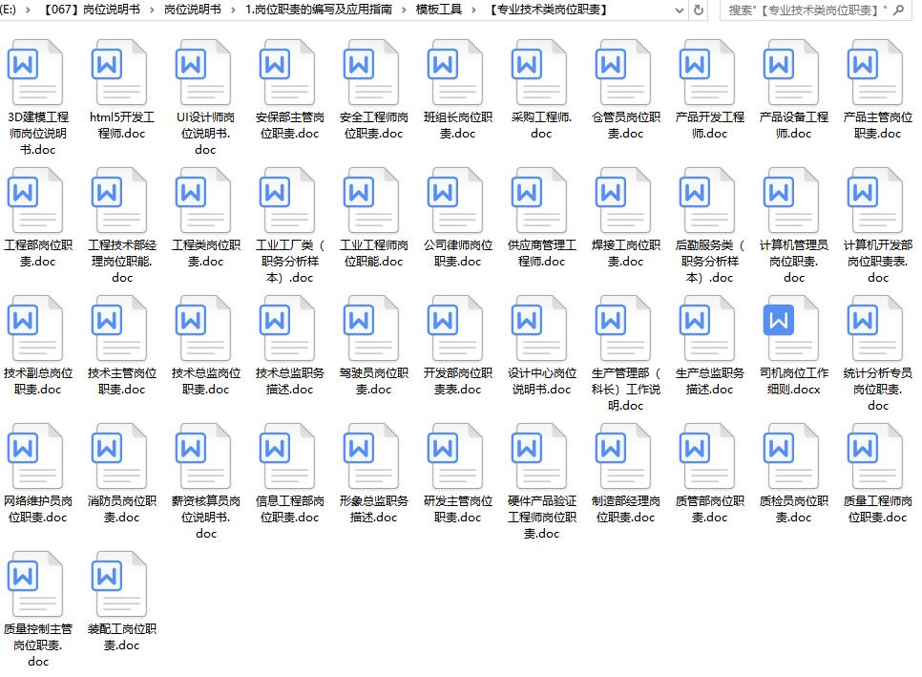Select the 技术总监职务描述.doc icon
Screen dimensions: 922x677
(287, 328)
